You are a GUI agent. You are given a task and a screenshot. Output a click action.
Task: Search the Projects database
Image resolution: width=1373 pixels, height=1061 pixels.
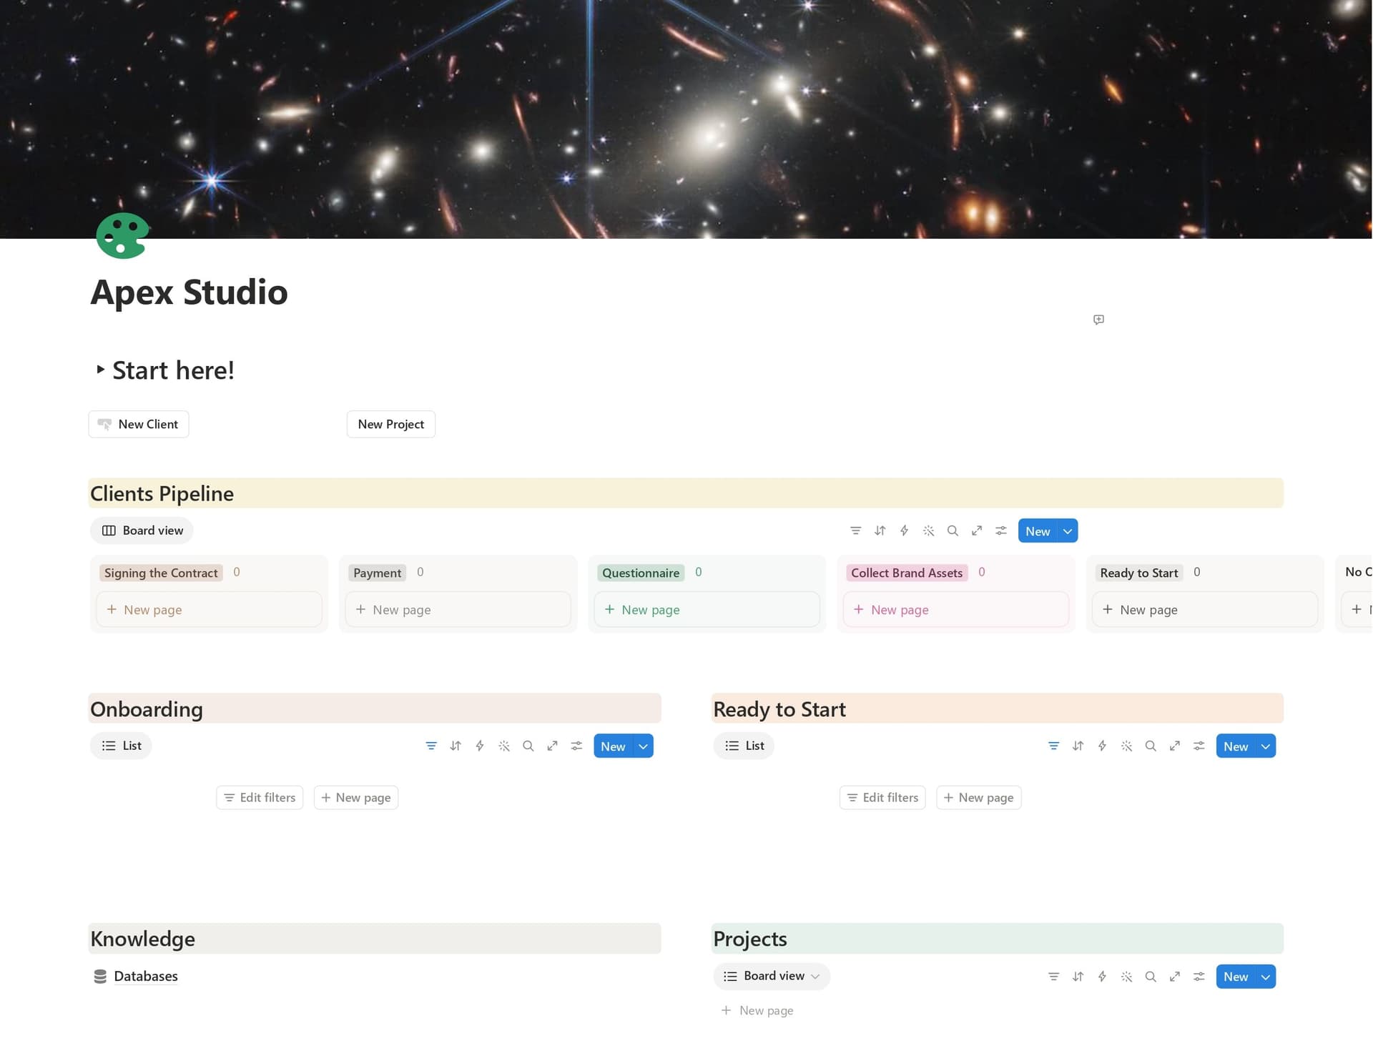(1151, 977)
